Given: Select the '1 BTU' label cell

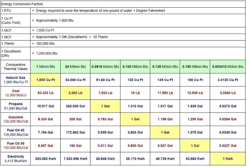Looking at the screenshot, I should (x=15, y=11).
